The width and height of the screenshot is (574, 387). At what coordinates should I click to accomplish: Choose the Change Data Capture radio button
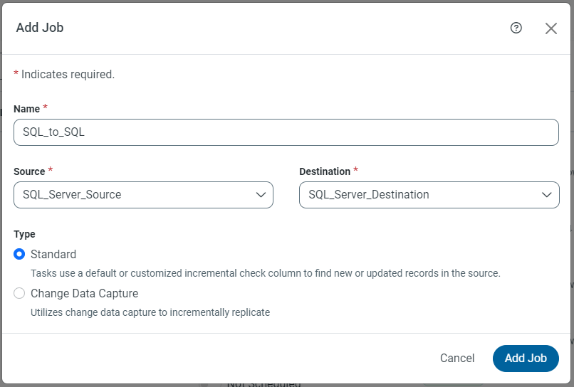tap(20, 293)
